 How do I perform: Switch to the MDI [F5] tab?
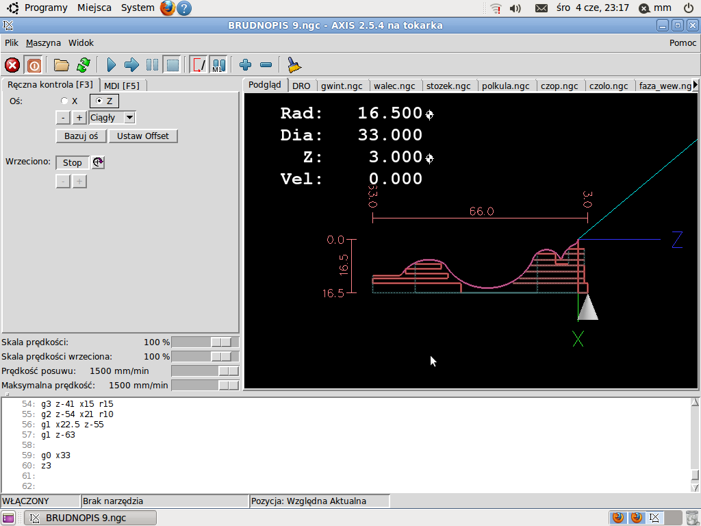[x=122, y=86]
